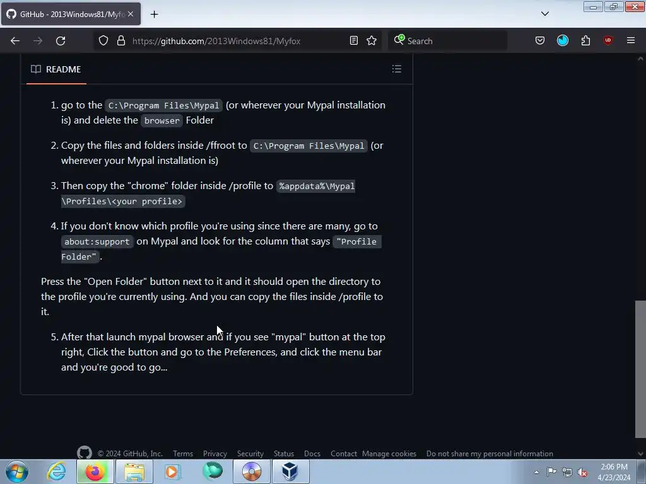The width and height of the screenshot is (646, 484).
Task: Click the 'browser' code snippet
Action: 161,120
